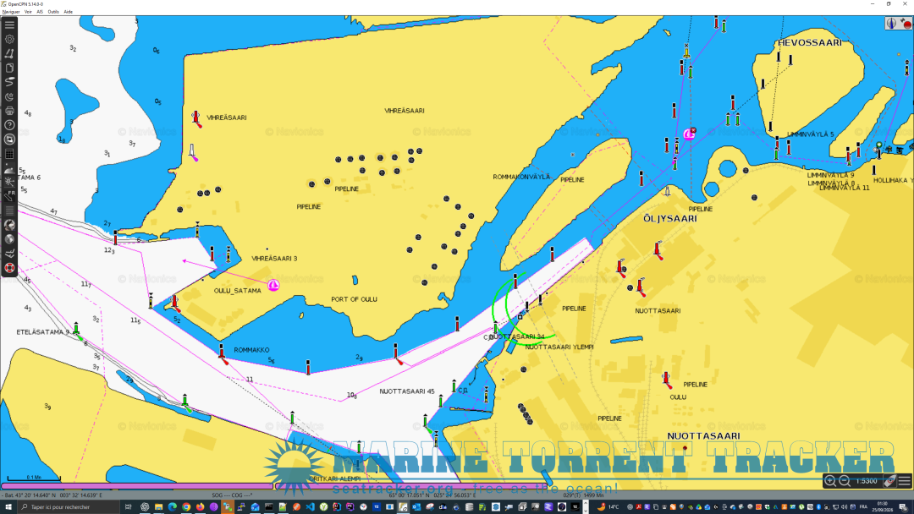Select the Create Route tool
Viewport: 914px width, 514px height.
pyautogui.click(x=9, y=53)
